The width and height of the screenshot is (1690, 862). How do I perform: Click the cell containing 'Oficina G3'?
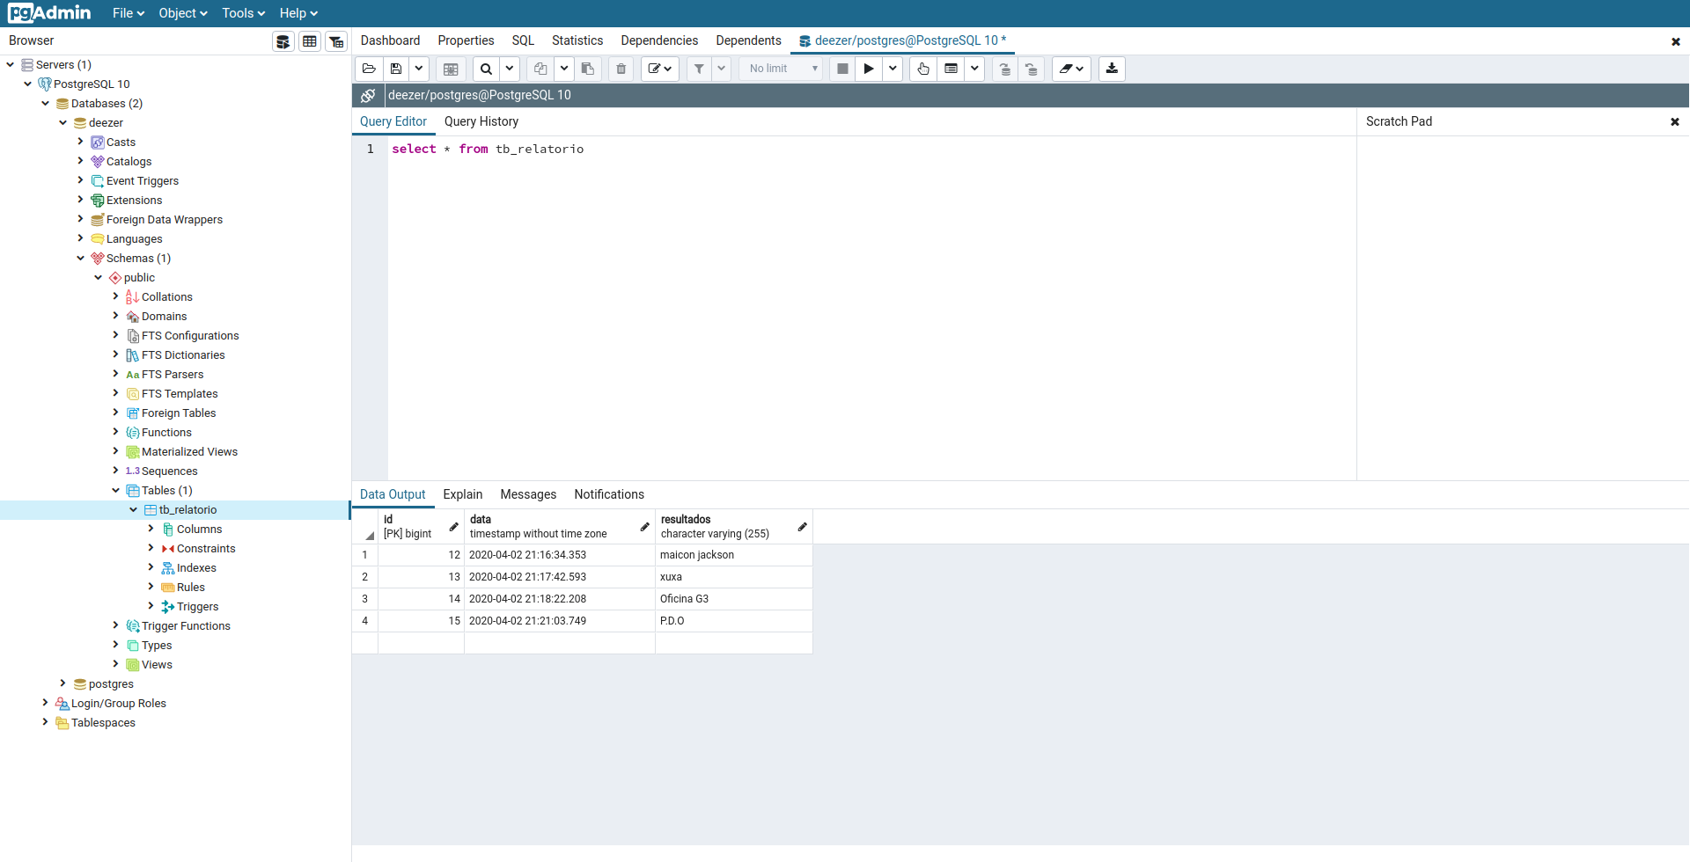click(733, 599)
